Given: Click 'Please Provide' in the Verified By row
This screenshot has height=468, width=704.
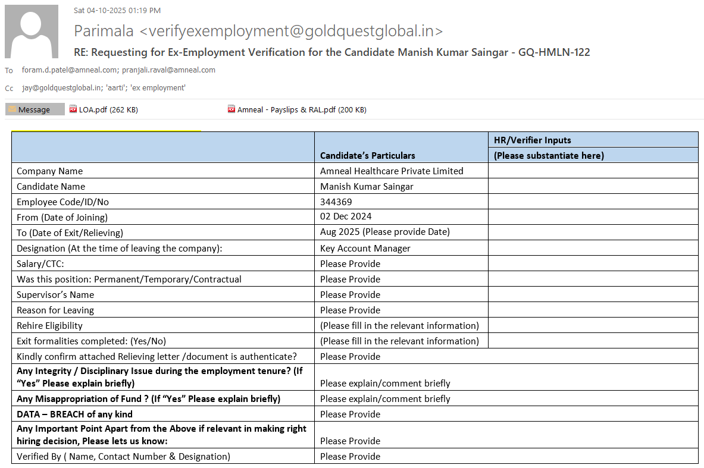Looking at the screenshot, I should [x=350, y=456].
